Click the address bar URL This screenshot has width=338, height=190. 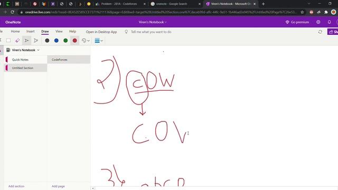(x=161, y=12)
